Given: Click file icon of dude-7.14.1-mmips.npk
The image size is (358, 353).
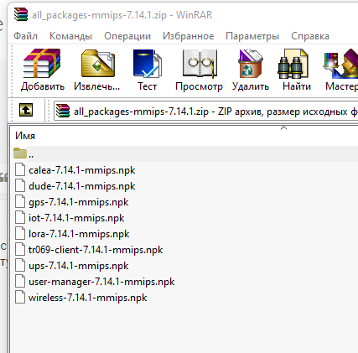Looking at the screenshot, I should [20, 185].
